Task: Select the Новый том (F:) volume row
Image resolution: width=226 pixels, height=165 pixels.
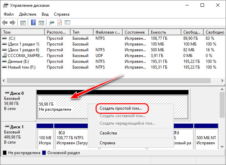Action: pyautogui.click(x=113, y=67)
